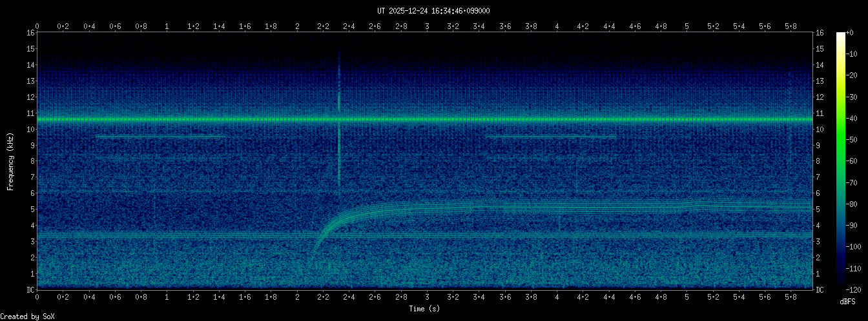Click the second 9.5 kHz tone segment near 4 seconds
The image size is (868, 321).
(x=550, y=137)
